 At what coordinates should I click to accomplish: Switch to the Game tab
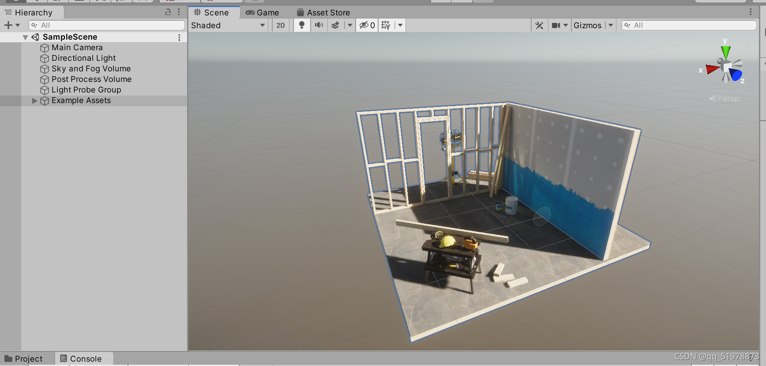[x=263, y=13]
